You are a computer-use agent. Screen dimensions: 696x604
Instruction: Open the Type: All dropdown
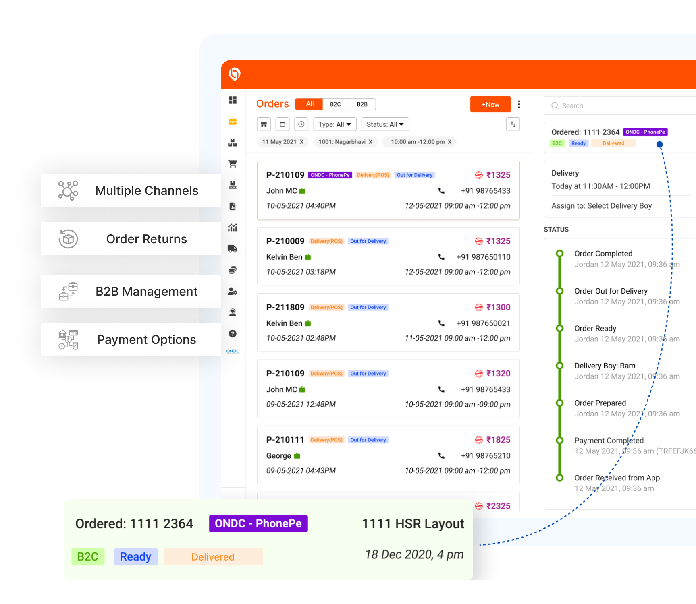pos(334,124)
